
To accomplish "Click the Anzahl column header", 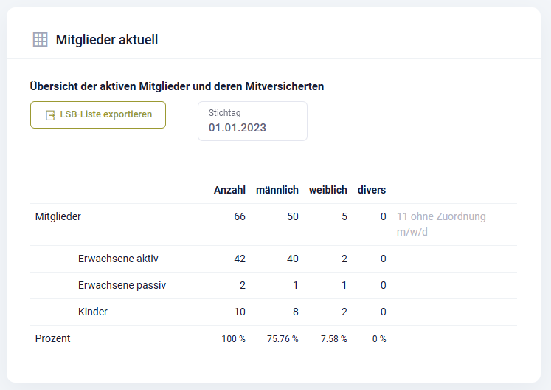I will click(x=229, y=190).
